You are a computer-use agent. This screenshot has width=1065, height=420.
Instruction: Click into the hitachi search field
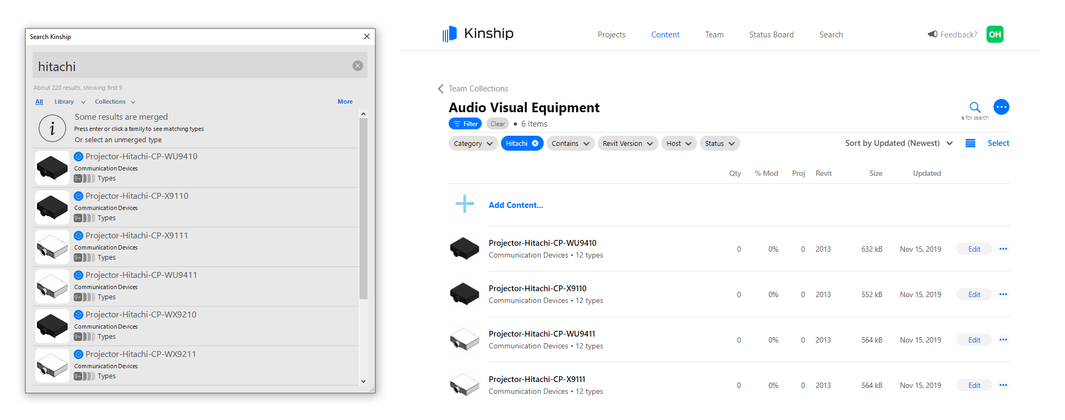click(200, 66)
